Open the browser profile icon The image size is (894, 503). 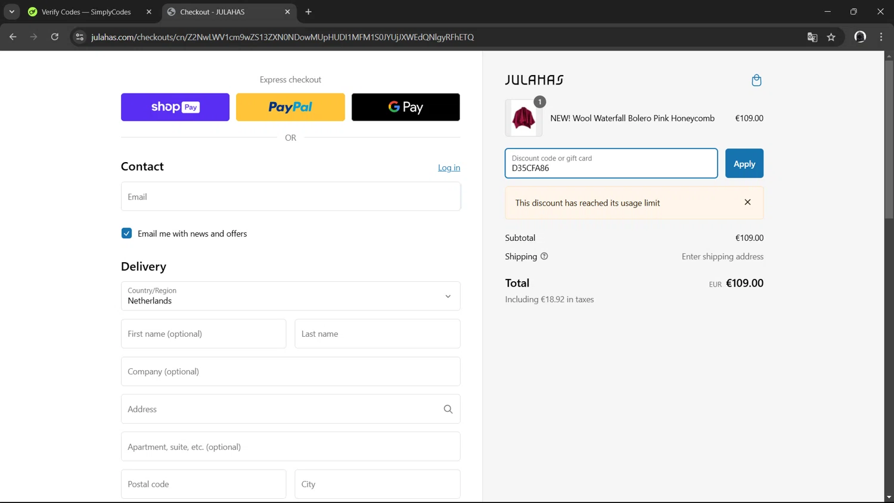pos(860,37)
